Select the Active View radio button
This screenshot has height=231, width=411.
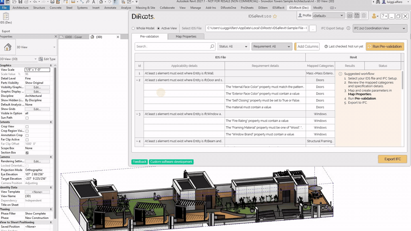(158, 28)
